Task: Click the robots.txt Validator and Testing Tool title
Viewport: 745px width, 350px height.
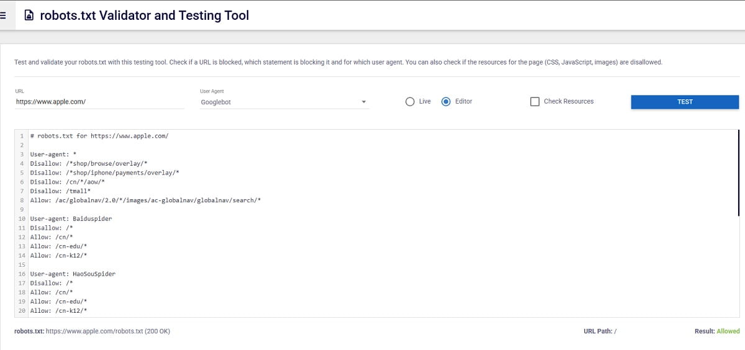Action: click(x=144, y=16)
